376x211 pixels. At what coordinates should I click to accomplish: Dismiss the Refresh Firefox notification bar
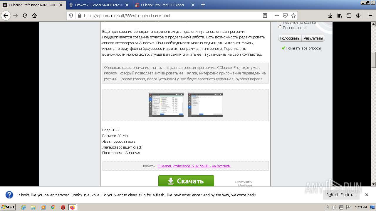[367, 195]
